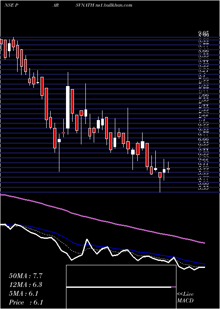Click the Price : 6.1 readout
This screenshot has width=220, height=309.
pyautogui.click(x=26, y=302)
